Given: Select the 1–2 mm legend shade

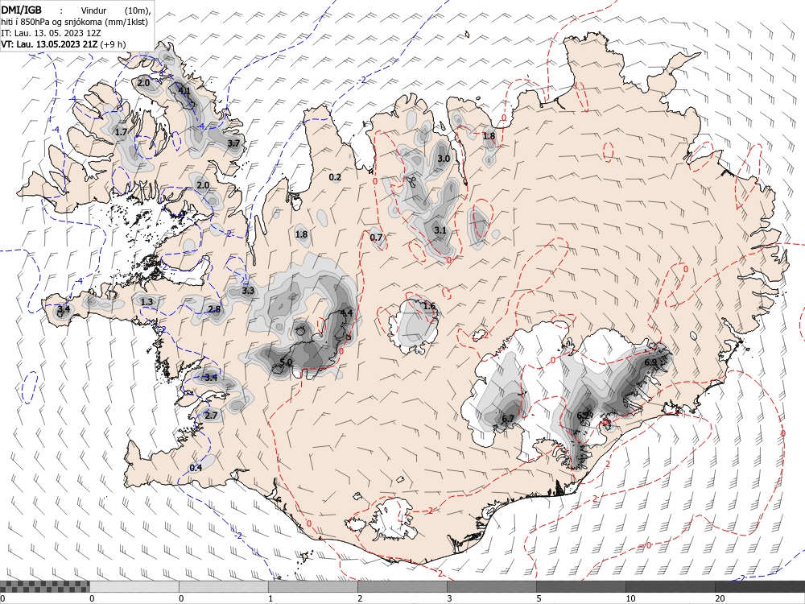Looking at the screenshot, I should click(313, 586).
